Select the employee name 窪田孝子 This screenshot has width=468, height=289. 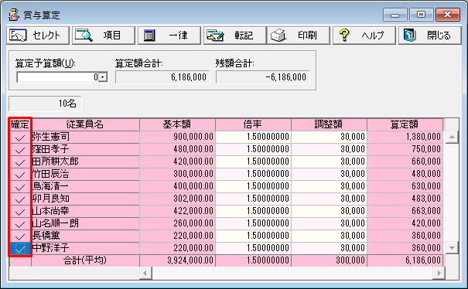85,149
